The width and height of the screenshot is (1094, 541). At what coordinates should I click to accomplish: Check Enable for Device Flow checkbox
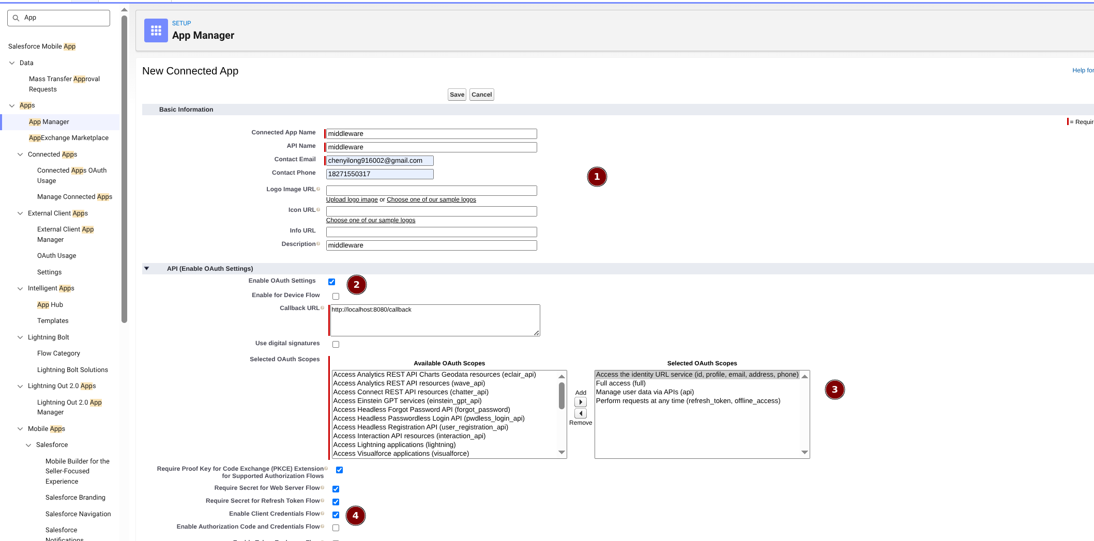[x=336, y=296]
